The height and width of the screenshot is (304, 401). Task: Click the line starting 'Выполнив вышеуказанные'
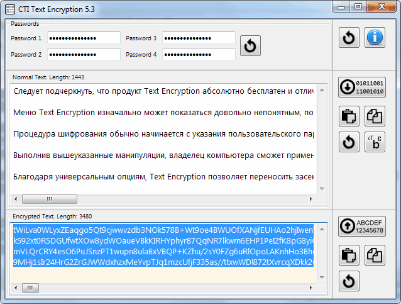pos(163,155)
